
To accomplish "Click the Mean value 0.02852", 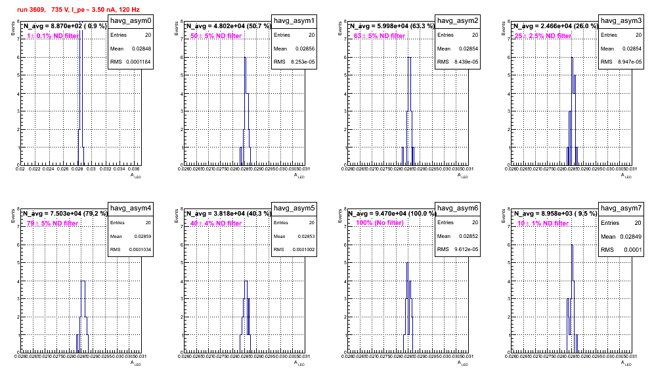I will 468,236.
